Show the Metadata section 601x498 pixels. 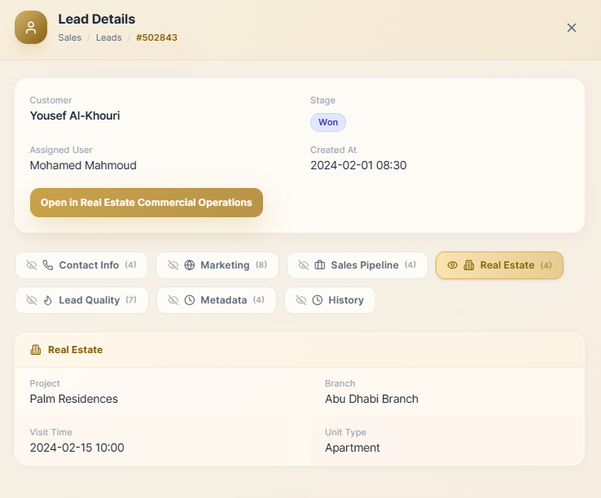(x=217, y=300)
